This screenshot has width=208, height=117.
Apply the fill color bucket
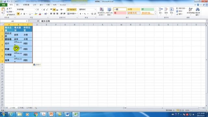35,14
